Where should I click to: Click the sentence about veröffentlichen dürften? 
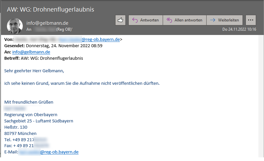point(82,83)
